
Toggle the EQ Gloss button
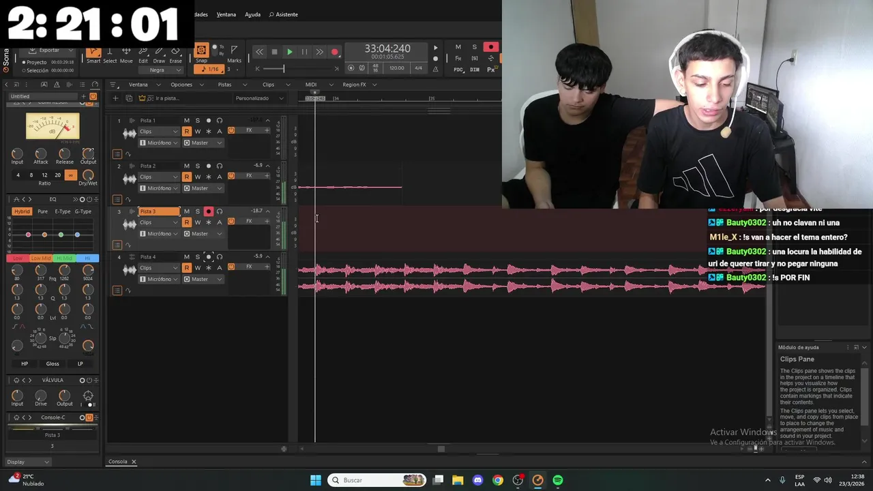pos(53,363)
